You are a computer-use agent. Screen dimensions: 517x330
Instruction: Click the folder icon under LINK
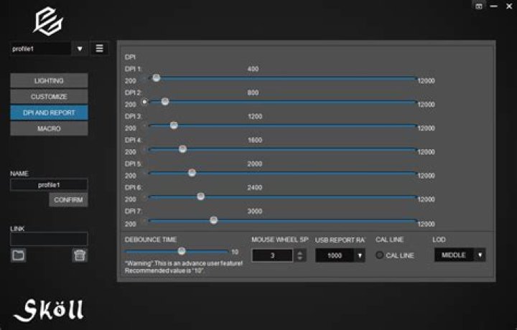[x=19, y=255]
